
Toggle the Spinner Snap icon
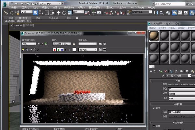click(122, 13)
